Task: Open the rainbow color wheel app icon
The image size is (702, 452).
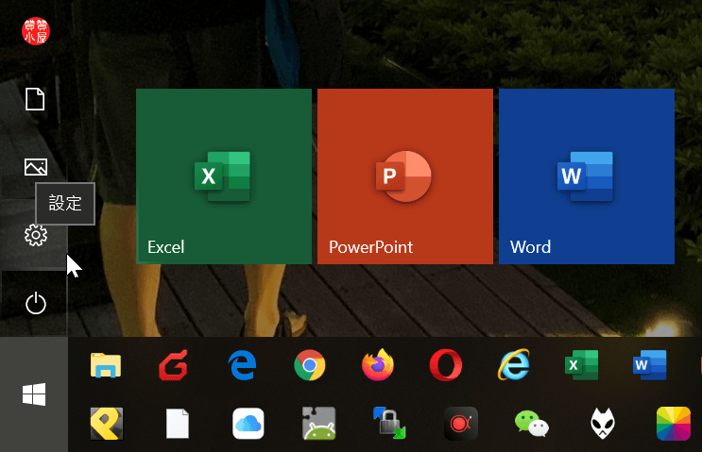Action: tap(674, 424)
